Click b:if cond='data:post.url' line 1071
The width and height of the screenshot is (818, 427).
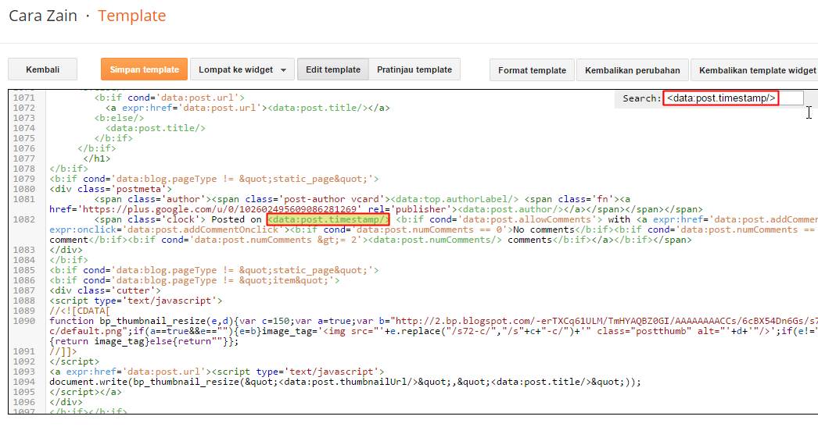click(169, 98)
